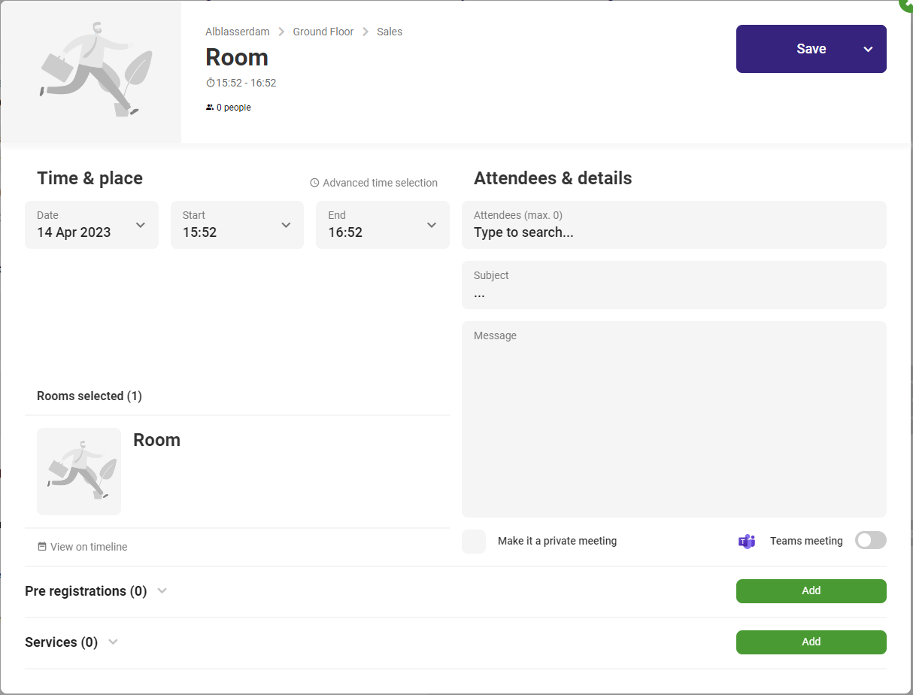Click Add button for Pre registrations
913x695 pixels.
811,591
